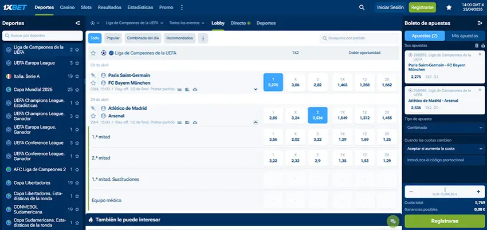Open Slots in top navigation
This screenshot has height=230, width=487.
coord(86,7)
